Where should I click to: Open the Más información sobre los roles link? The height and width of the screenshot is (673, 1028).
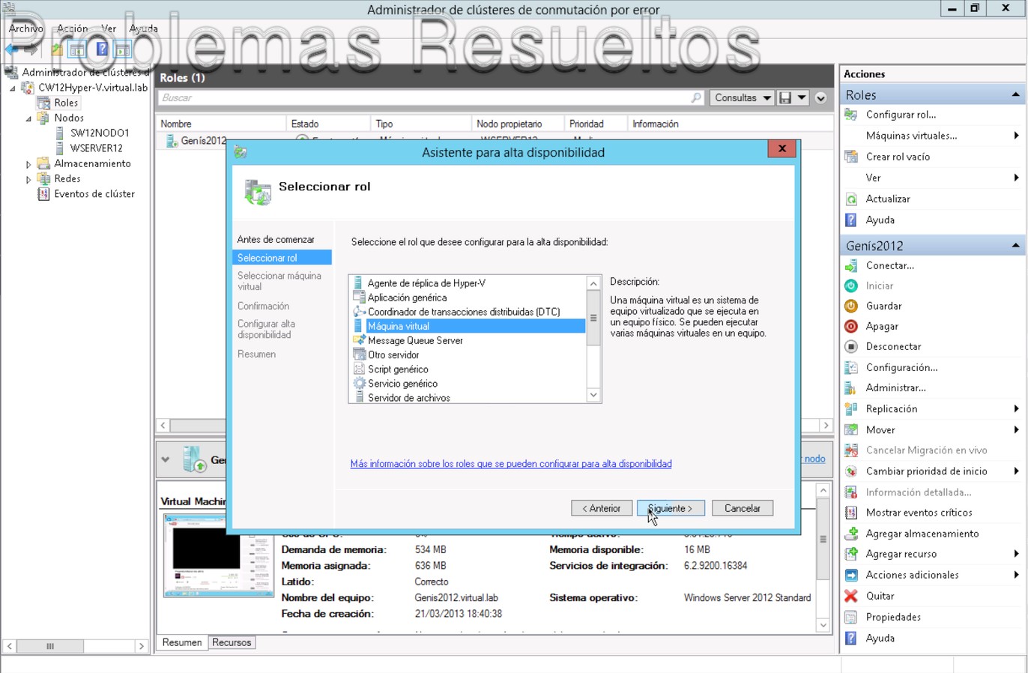pos(511,464)
